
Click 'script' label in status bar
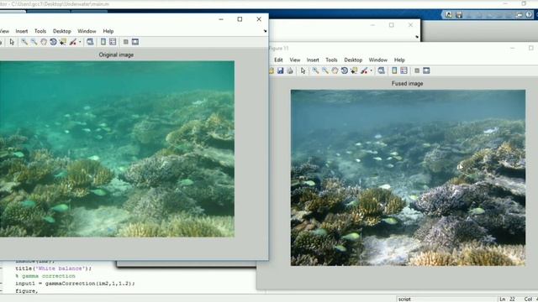point(404,299)
